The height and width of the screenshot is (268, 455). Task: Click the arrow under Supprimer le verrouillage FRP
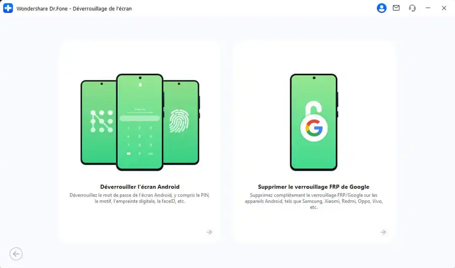383,232
